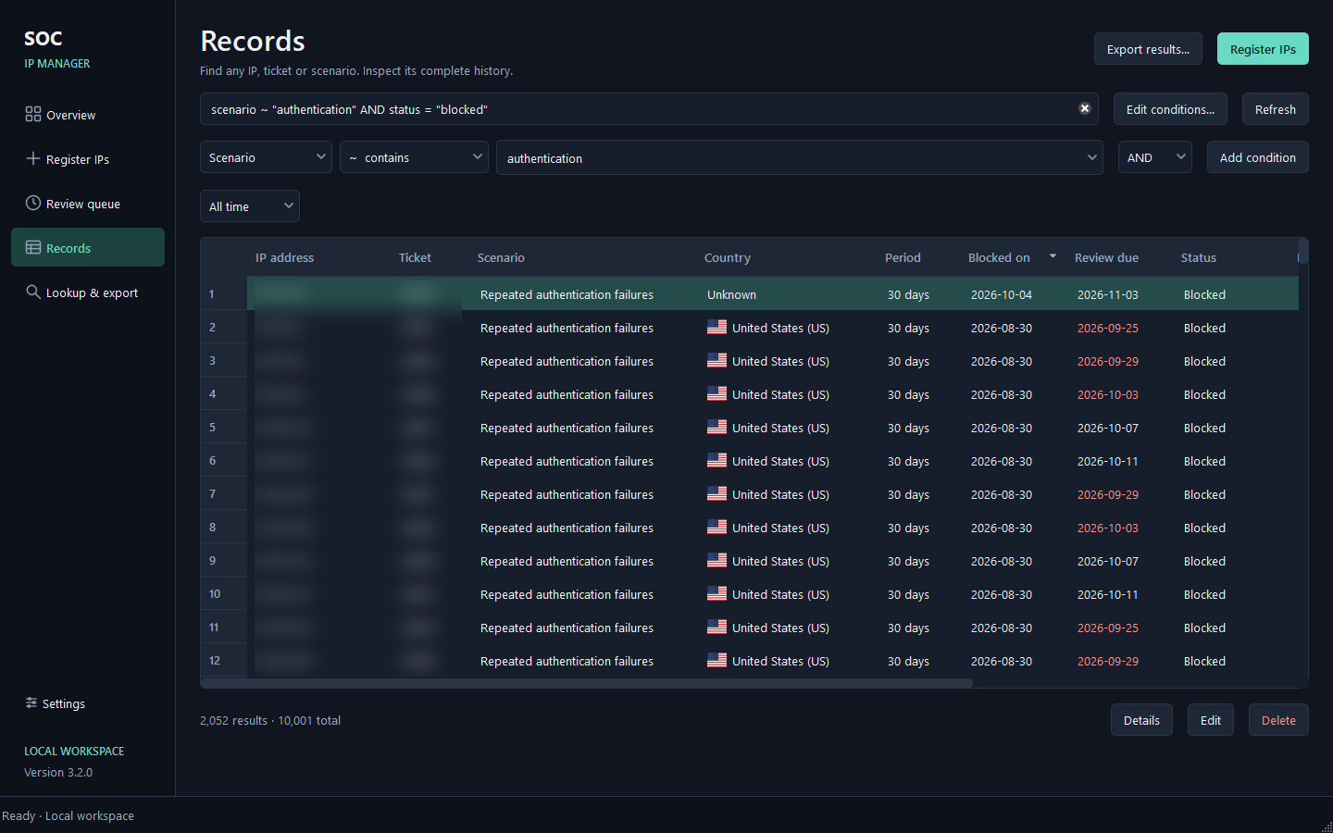
Task: Click the Add condition button
Action: (1257, 157)
